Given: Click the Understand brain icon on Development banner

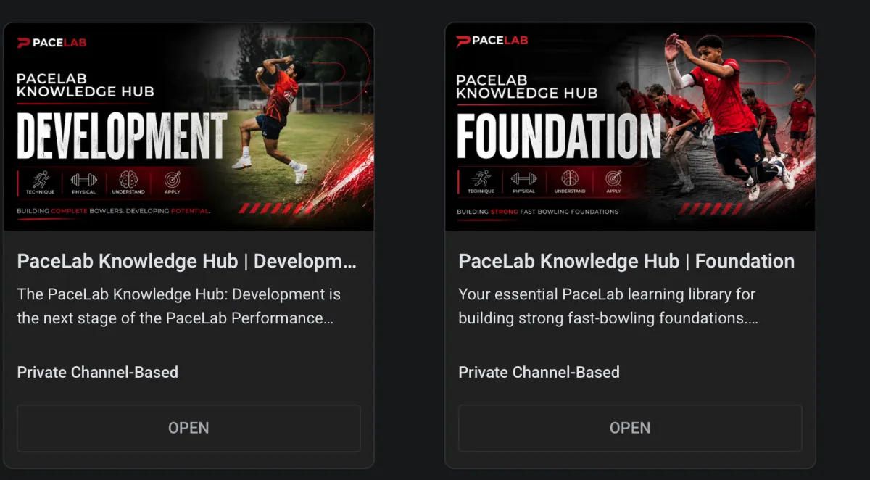Looking at the screenshot, I should 128,179.
